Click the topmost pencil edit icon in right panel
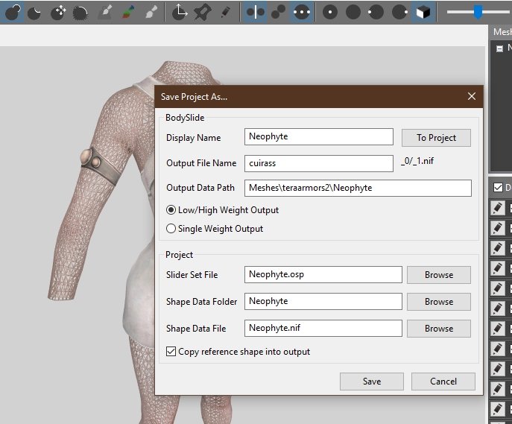The image size is (512, 424). 498,207
